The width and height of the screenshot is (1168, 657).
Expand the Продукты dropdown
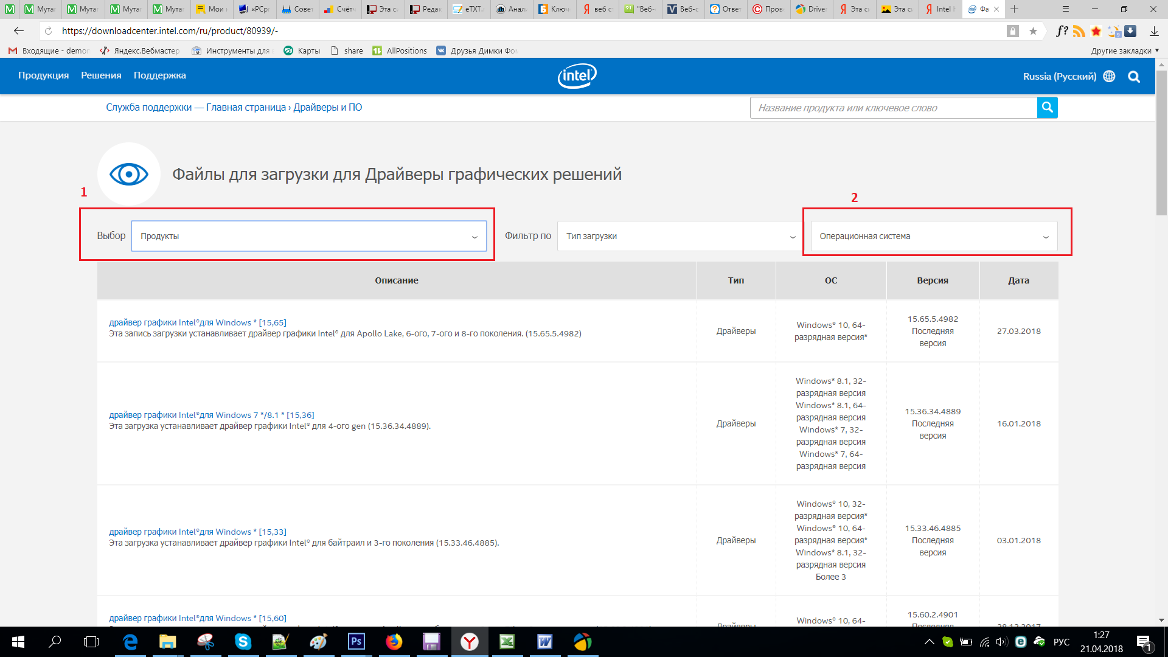click(308, 236)
